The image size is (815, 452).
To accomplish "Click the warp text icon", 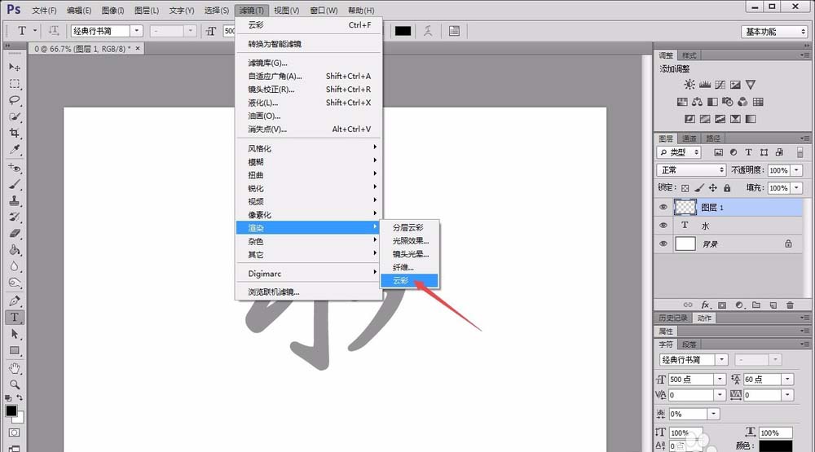I will 428,31.
